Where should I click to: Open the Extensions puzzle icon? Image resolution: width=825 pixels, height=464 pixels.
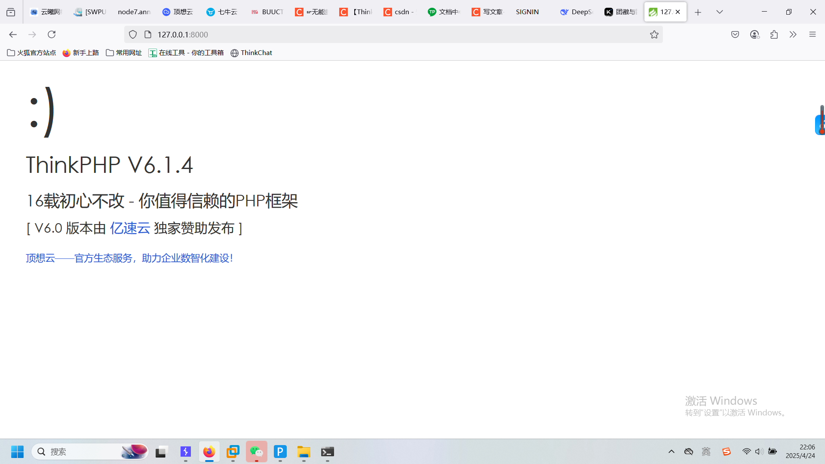(774, 34)
